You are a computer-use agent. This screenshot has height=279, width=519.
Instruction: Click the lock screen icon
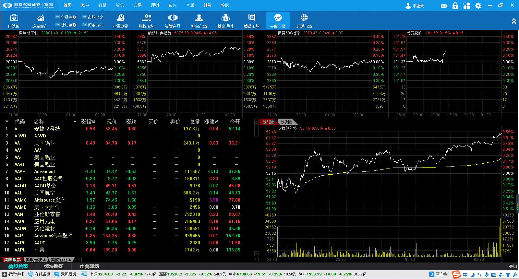pyautogui.click(x=455, y=6)
